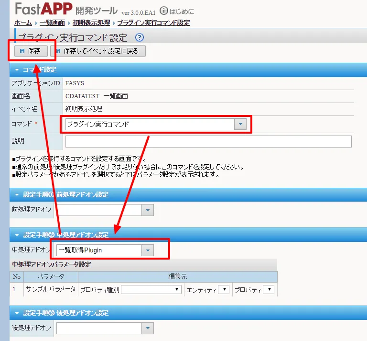Viewport: 367px width, 341px height.
Task: Click 保存してイベント設定に戻る button
Action: point(98,51)
